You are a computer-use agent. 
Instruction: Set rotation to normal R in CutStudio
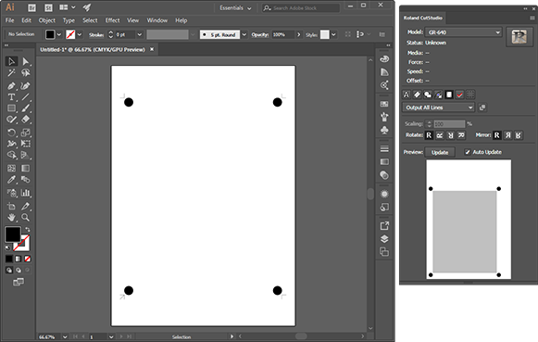429,135
